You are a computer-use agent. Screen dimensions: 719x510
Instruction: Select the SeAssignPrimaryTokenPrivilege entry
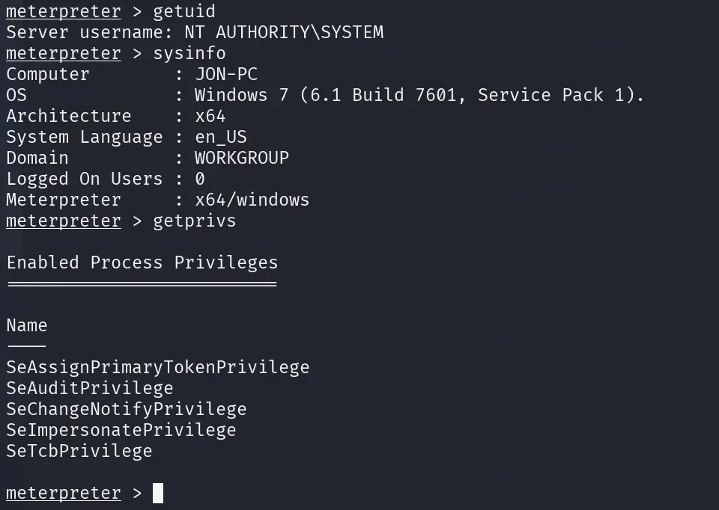(x=157, y=368)
